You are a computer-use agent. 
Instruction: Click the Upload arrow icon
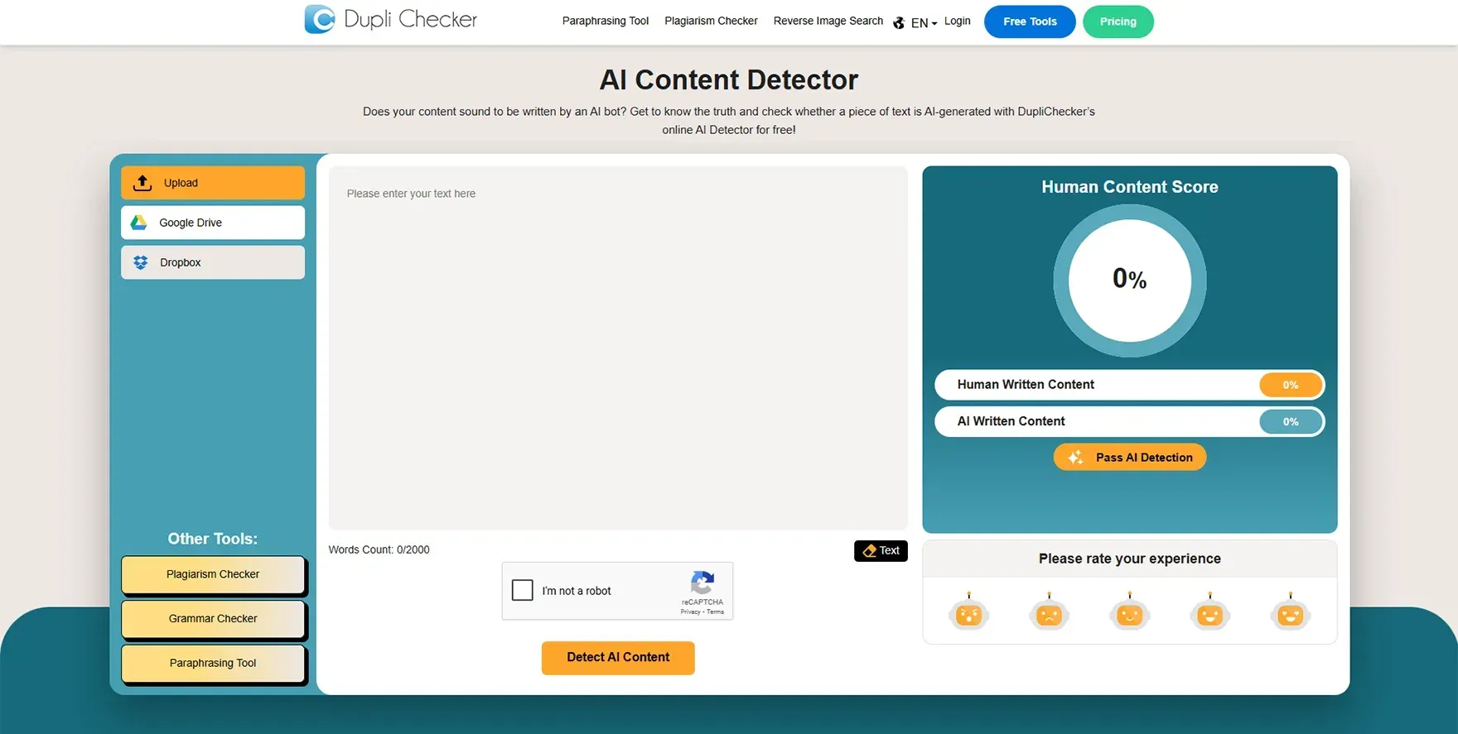point(142,183)
